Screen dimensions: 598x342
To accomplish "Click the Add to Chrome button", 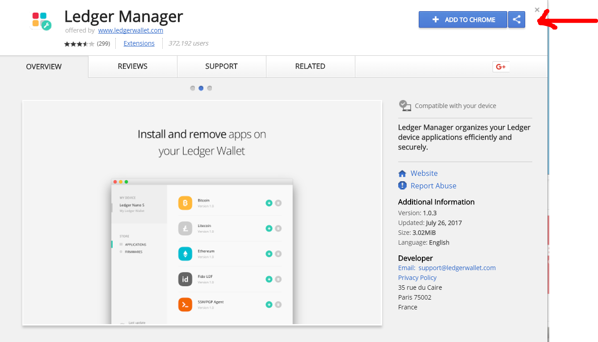I will [x=463, y=20].
